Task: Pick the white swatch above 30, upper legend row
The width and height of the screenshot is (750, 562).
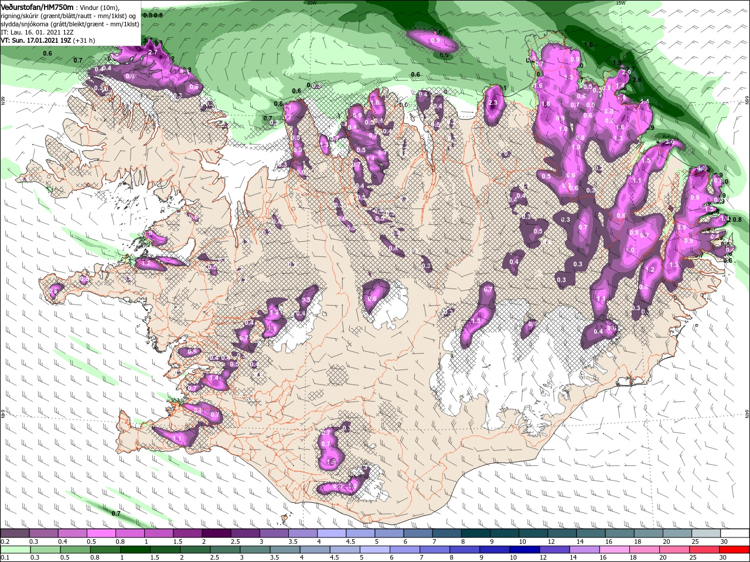Action: click(x=735, y=533)
